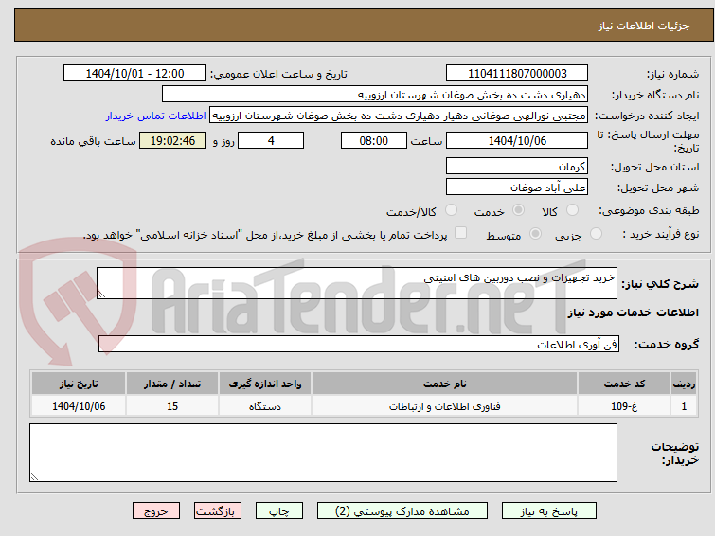Click the row number cell 1
This screenshot has height=536, width=715.
click(x=684, y=406)
